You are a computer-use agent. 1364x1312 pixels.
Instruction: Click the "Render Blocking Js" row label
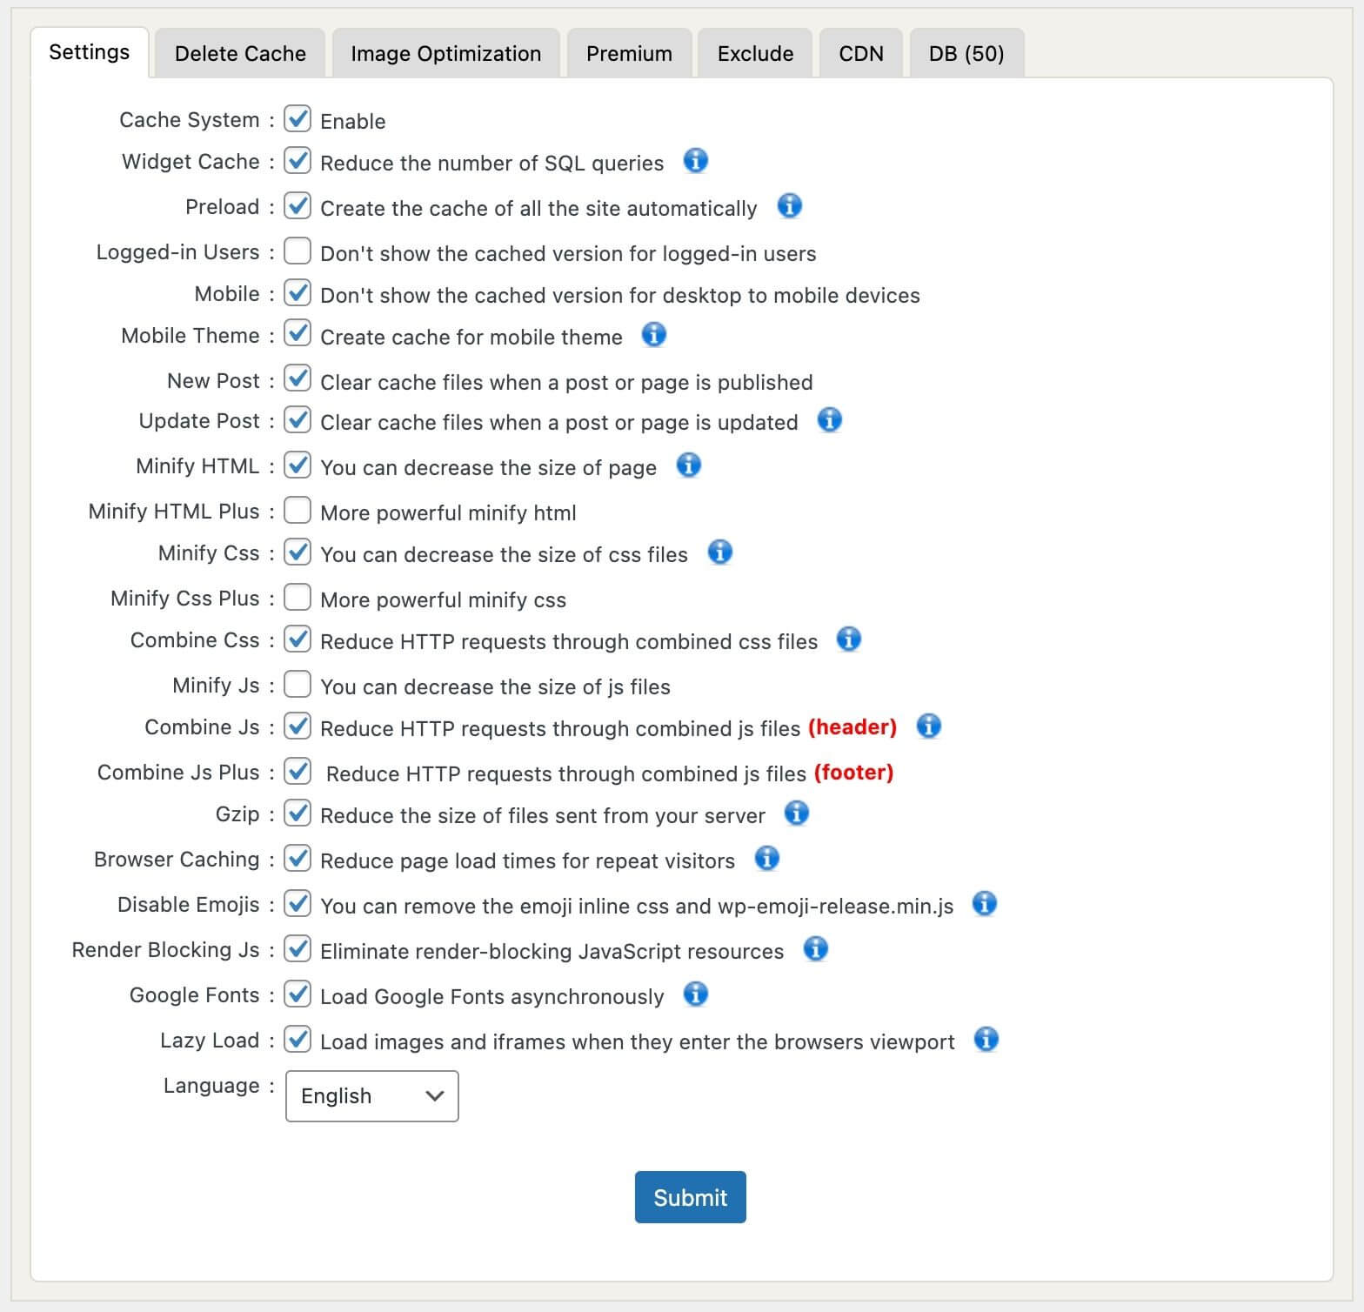(x=165, y=950)
